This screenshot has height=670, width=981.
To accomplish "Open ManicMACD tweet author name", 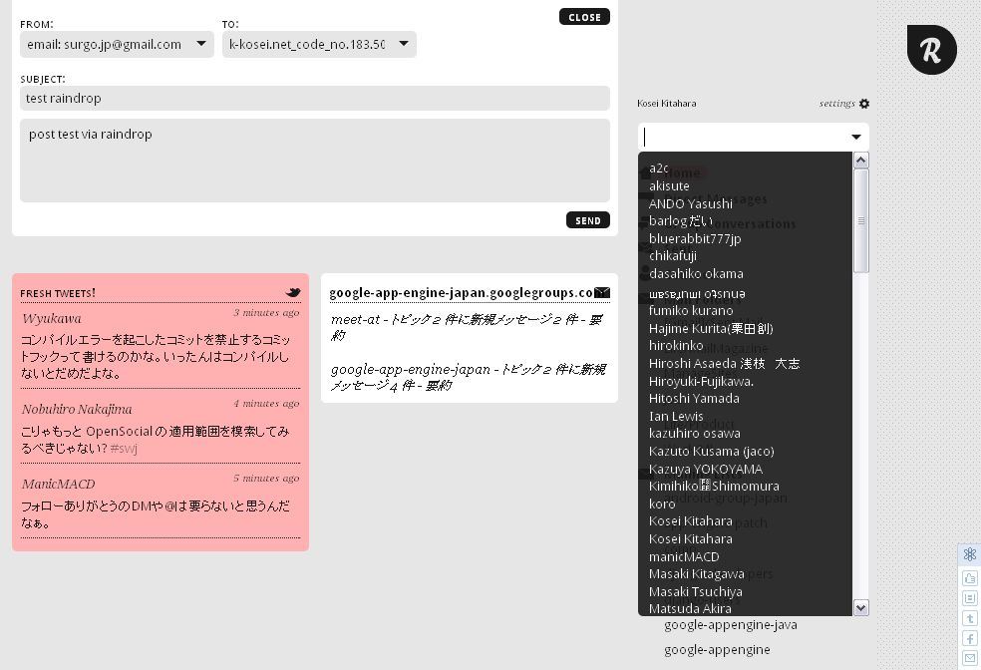I will tap(58, 485).
